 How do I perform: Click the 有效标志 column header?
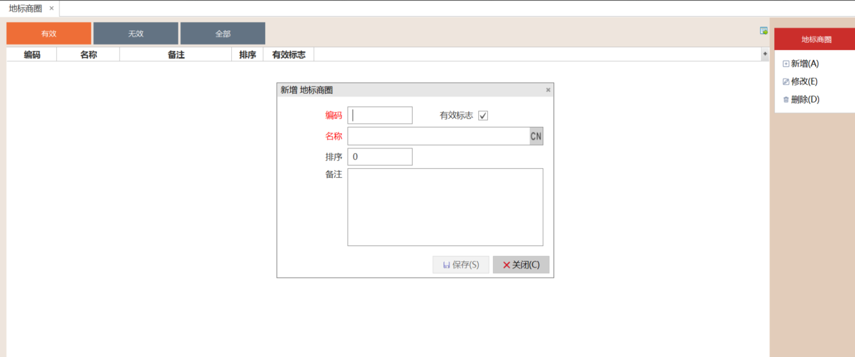pyautogui.click(x=288, y=55)
